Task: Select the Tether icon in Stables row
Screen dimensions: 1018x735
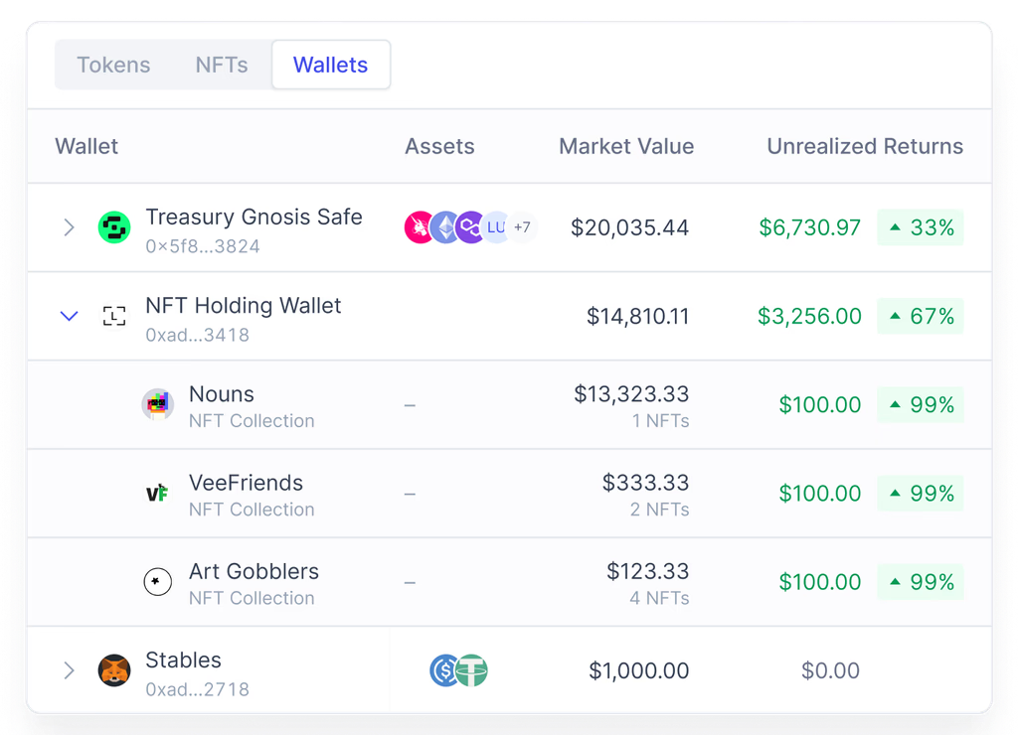Action: 471,670
